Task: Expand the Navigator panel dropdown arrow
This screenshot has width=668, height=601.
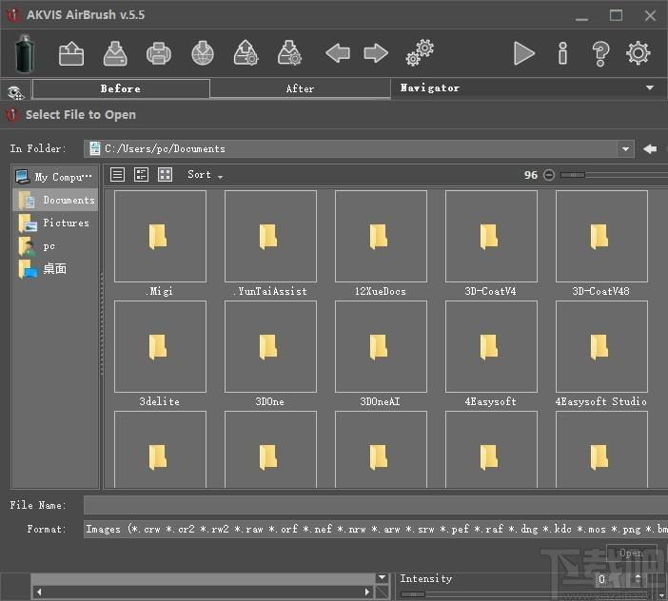Action: (650, 88)
